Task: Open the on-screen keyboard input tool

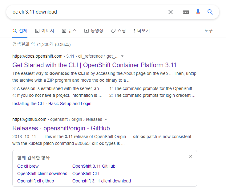Action: (186, 12)
